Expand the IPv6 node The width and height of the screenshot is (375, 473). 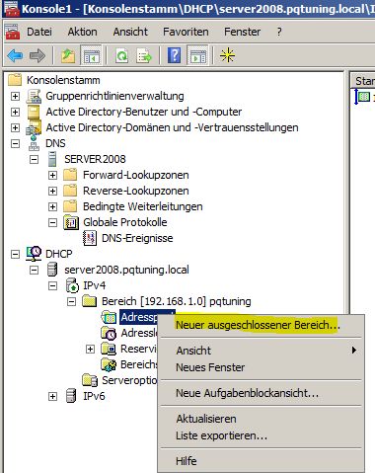pos(52,396)
